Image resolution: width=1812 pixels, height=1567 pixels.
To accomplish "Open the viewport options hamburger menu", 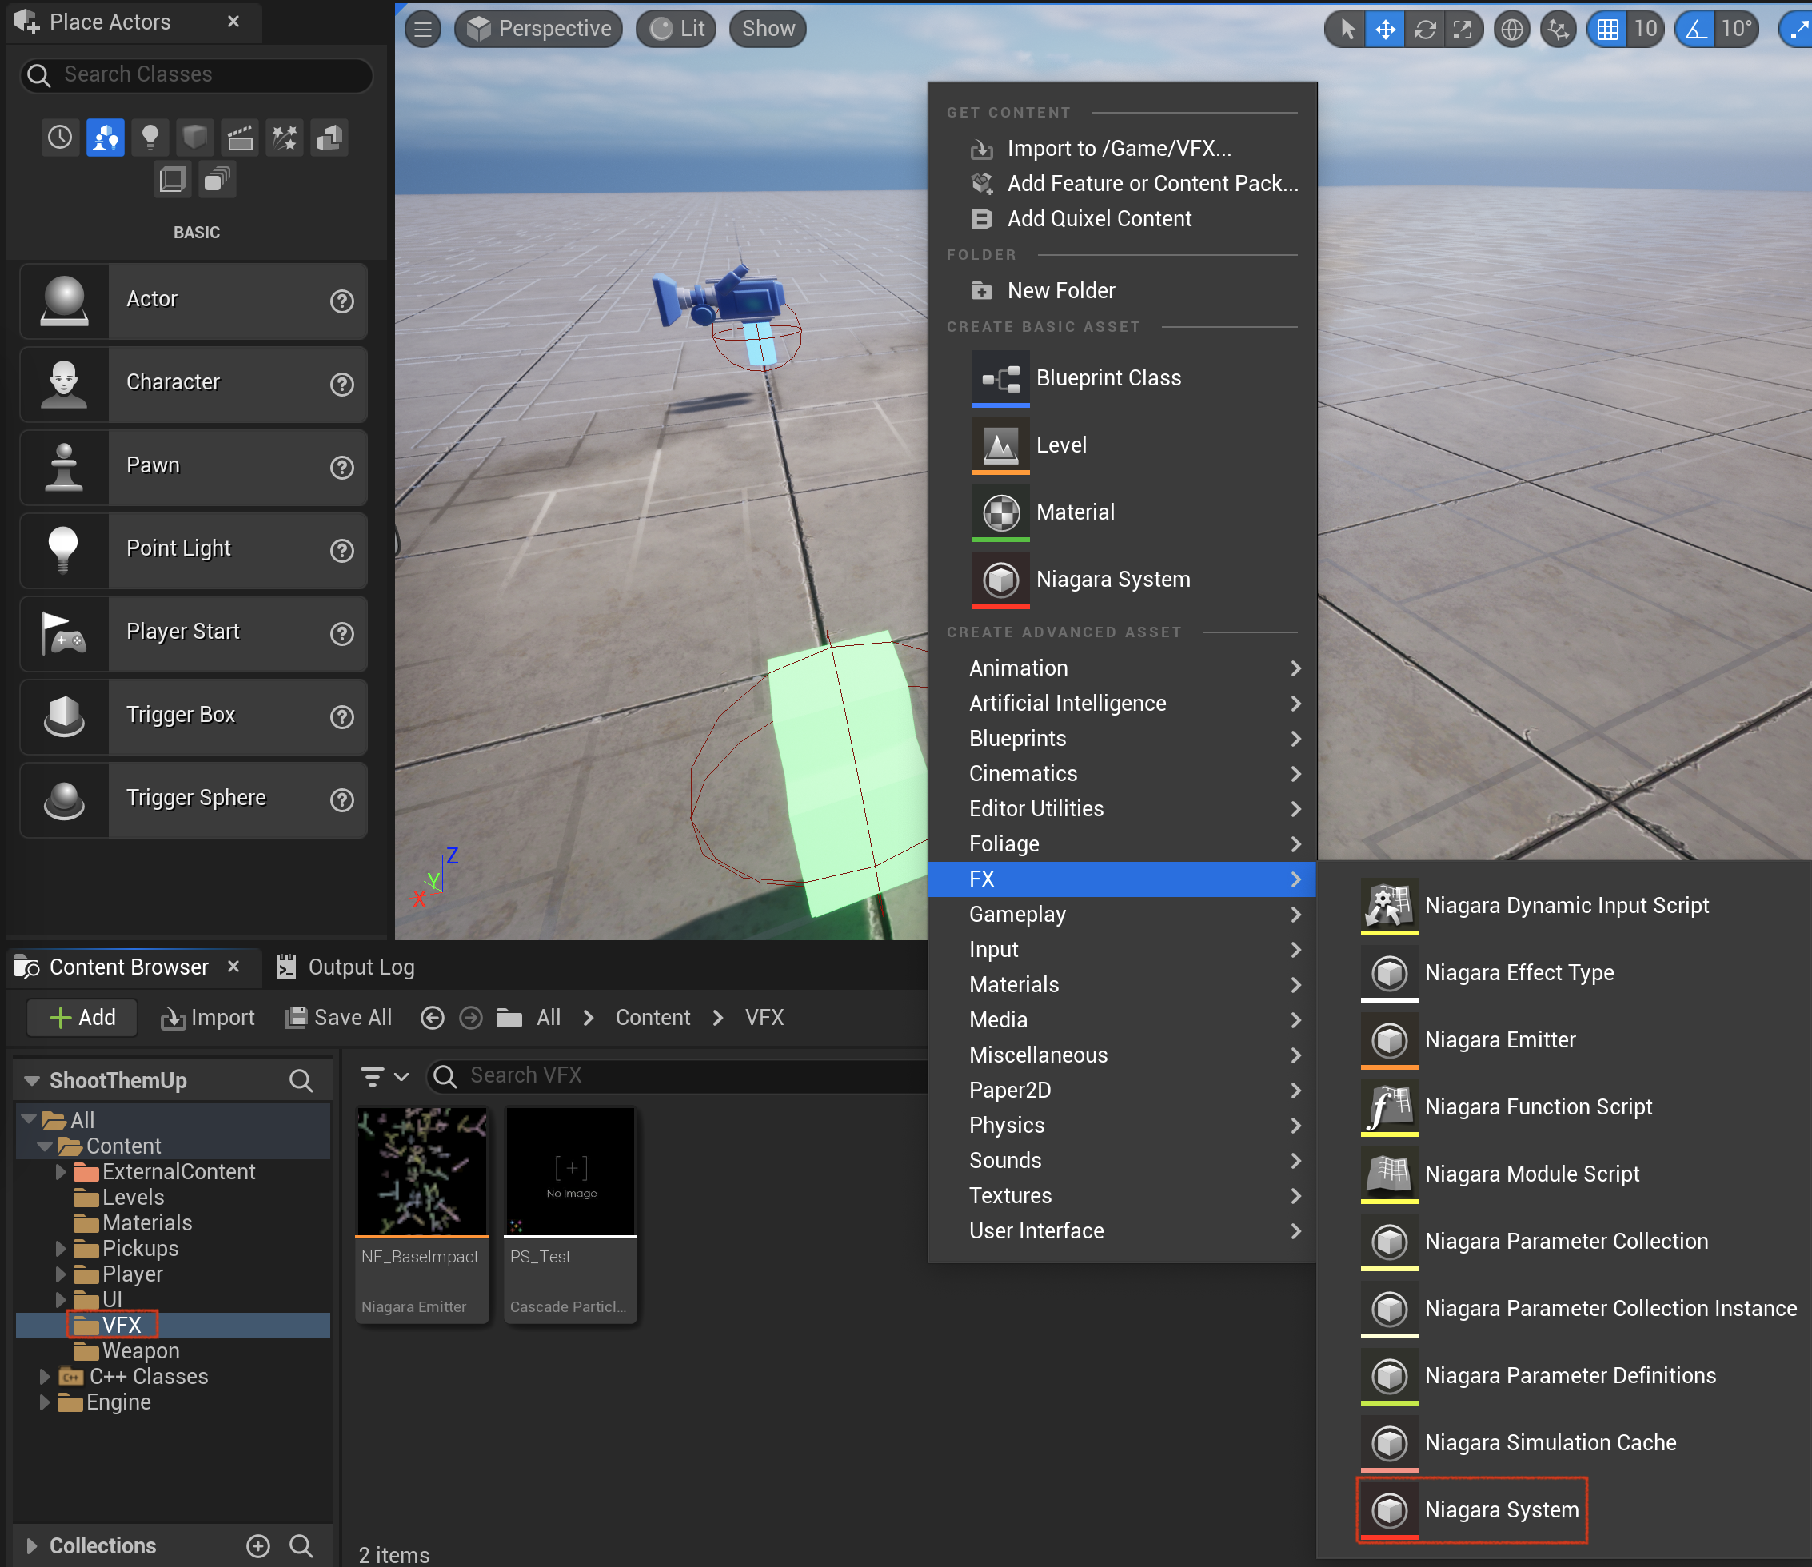I will [422, 30].
